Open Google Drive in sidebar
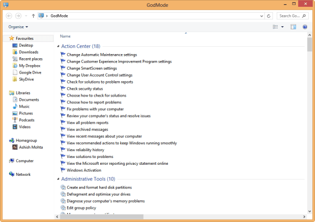Screen dimensions: 315x222 (30, 72)
